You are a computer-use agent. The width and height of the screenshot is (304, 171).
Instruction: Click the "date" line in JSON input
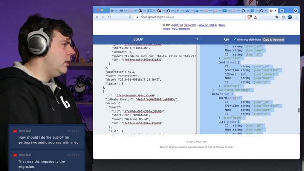133,80
